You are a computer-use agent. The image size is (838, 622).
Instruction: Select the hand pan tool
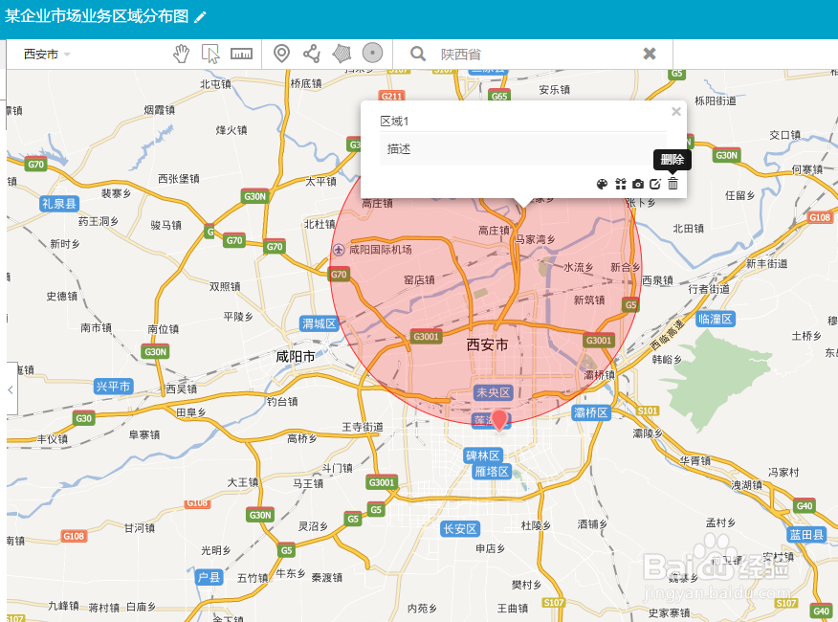(181, 54)
